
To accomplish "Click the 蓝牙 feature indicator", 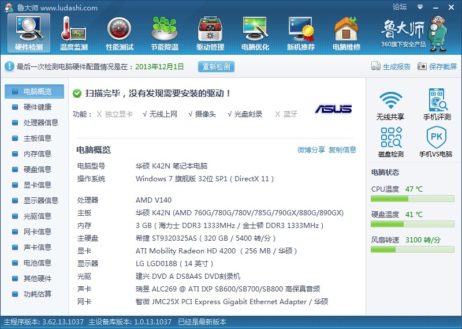I will (x=286, y=114).
